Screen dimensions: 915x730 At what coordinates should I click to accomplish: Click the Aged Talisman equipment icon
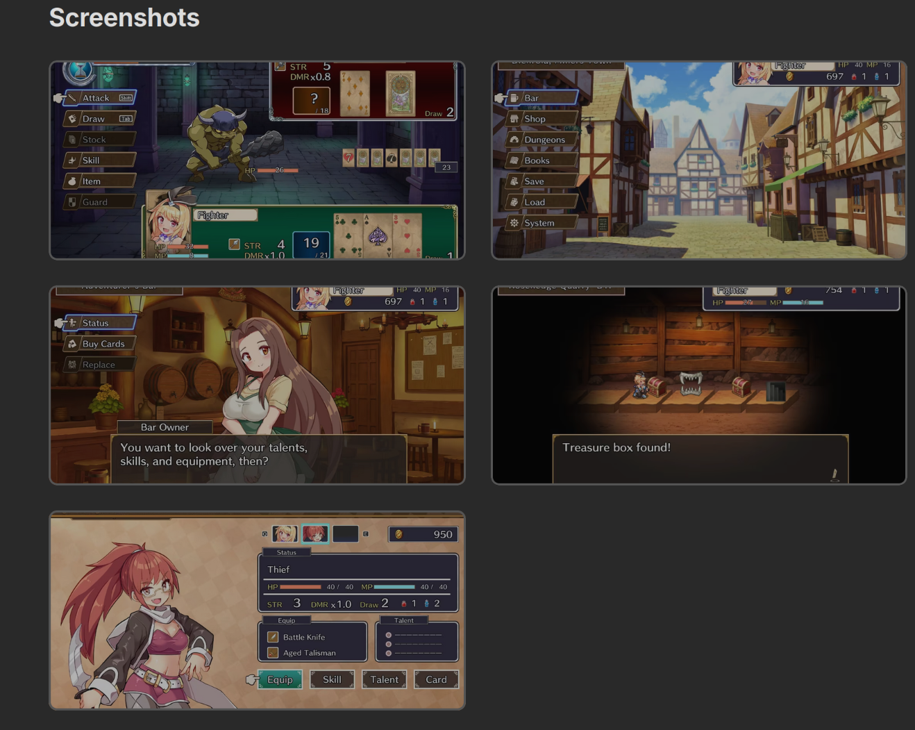(273, 653)
